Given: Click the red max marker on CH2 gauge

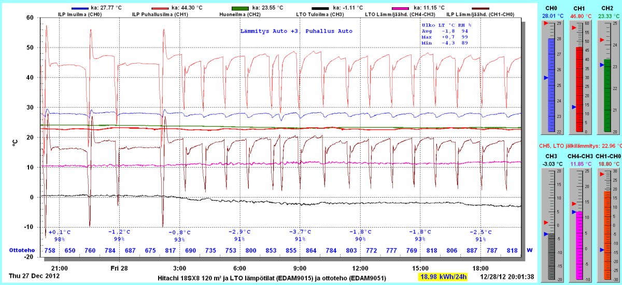Looking at the screenshot, I should point(601,40).
